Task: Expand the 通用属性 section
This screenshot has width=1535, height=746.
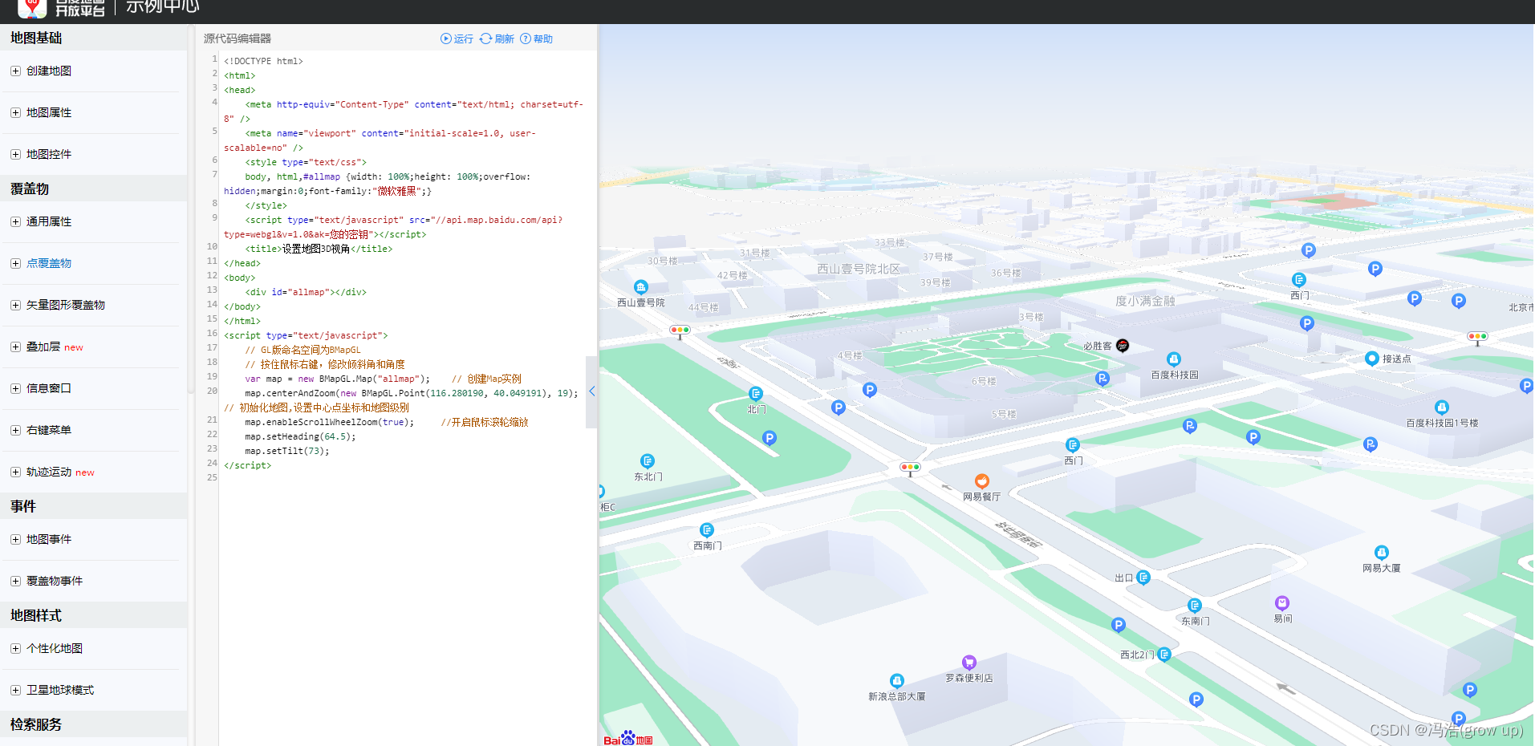Action: click(x=15, y=221)
